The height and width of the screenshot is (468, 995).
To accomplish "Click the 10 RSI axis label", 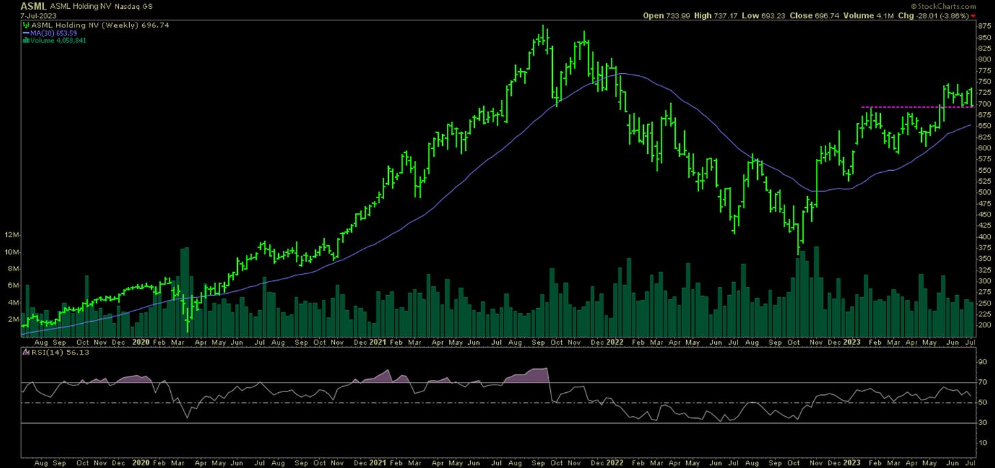I will [983, 444].
